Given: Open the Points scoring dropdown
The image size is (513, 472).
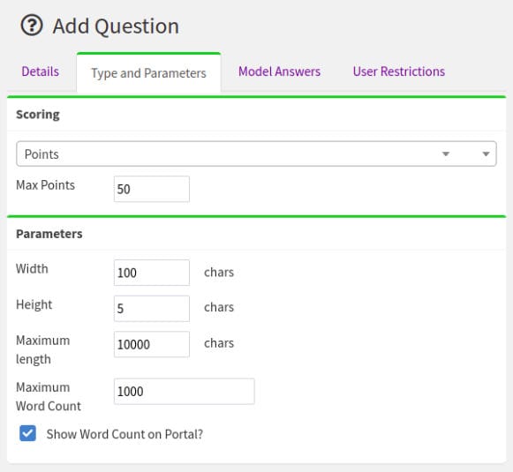Looking at the screenshot, I should pyautogui.click(x=256, y=154).
